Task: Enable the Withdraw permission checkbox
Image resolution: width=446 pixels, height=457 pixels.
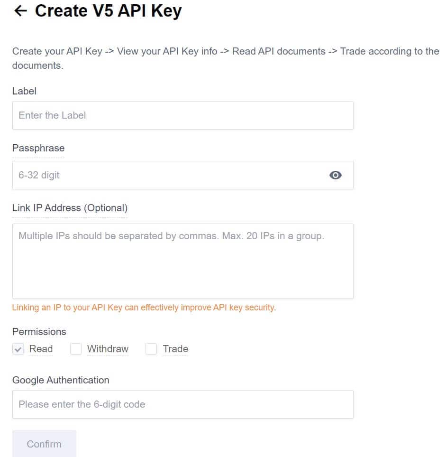Action: (76, 349)
